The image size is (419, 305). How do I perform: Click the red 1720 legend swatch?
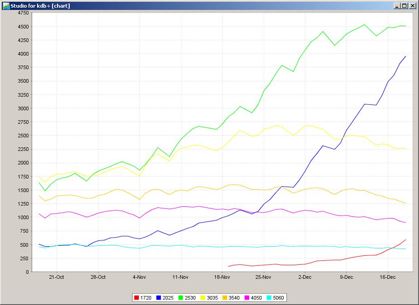click(137, 298)
